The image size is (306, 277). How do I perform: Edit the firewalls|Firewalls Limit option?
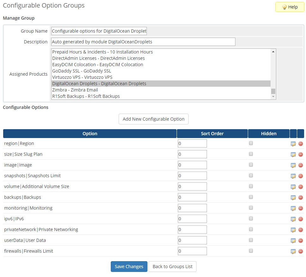[293, 251]
